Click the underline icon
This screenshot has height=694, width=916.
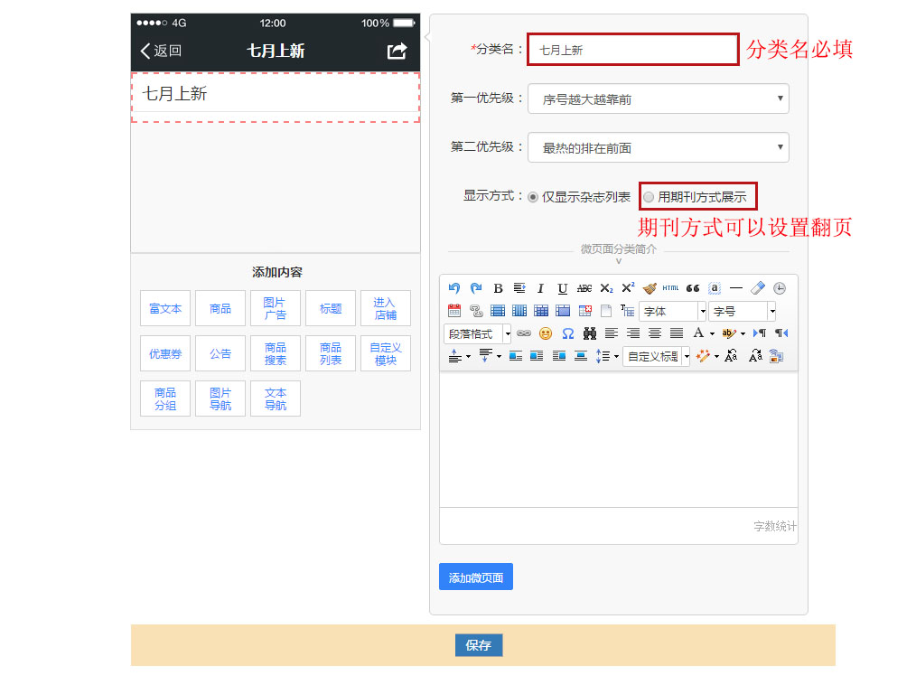[562, 288]
